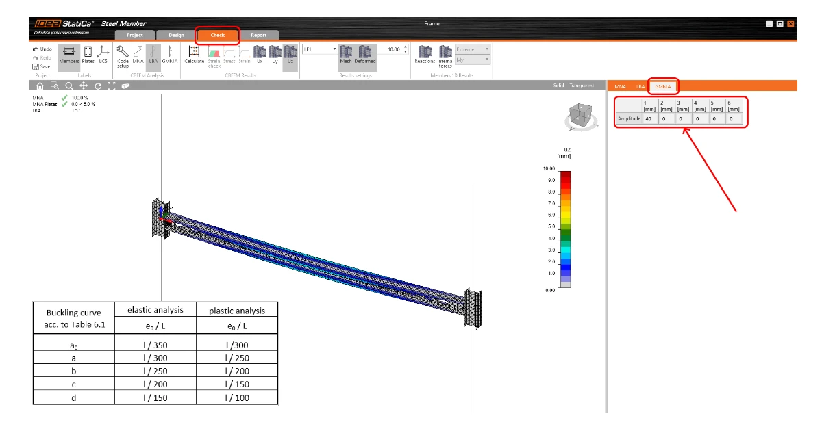822x431 pixels.
Task: Click the Save button
Action: 41,66
